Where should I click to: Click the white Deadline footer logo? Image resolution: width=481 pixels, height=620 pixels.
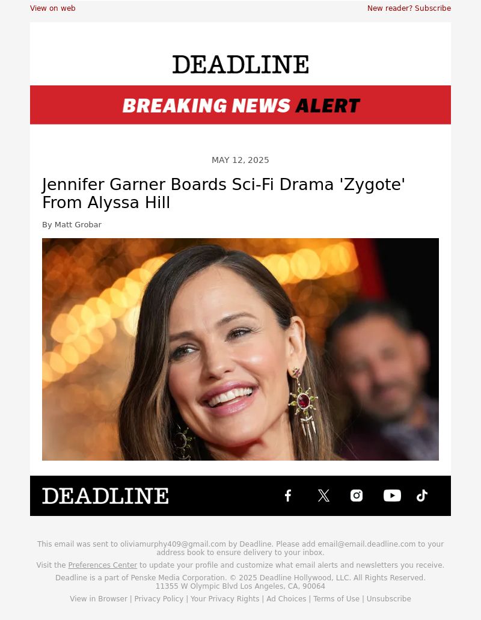coord(105,496)
